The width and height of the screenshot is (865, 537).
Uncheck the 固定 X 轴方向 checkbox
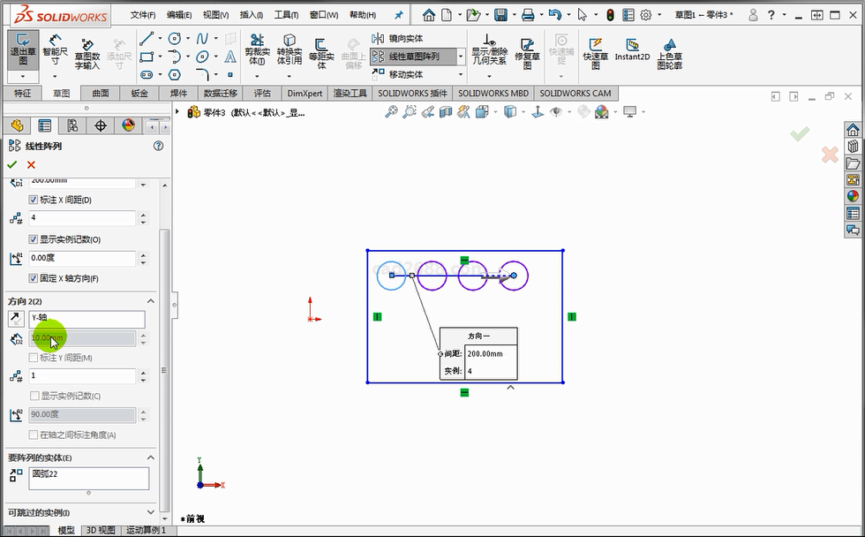[34, 278]
